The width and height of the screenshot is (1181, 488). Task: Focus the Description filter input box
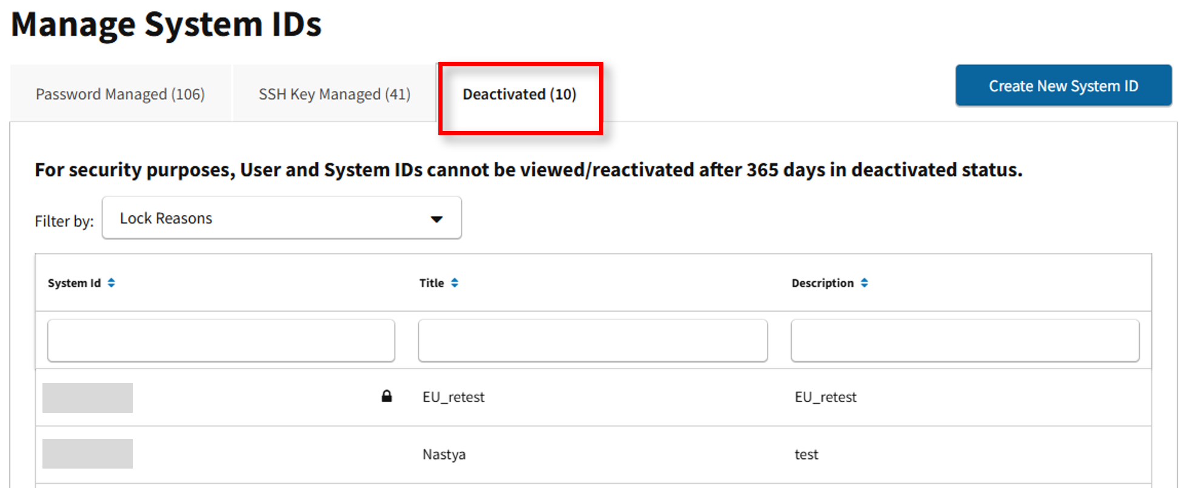coord(965,341)
